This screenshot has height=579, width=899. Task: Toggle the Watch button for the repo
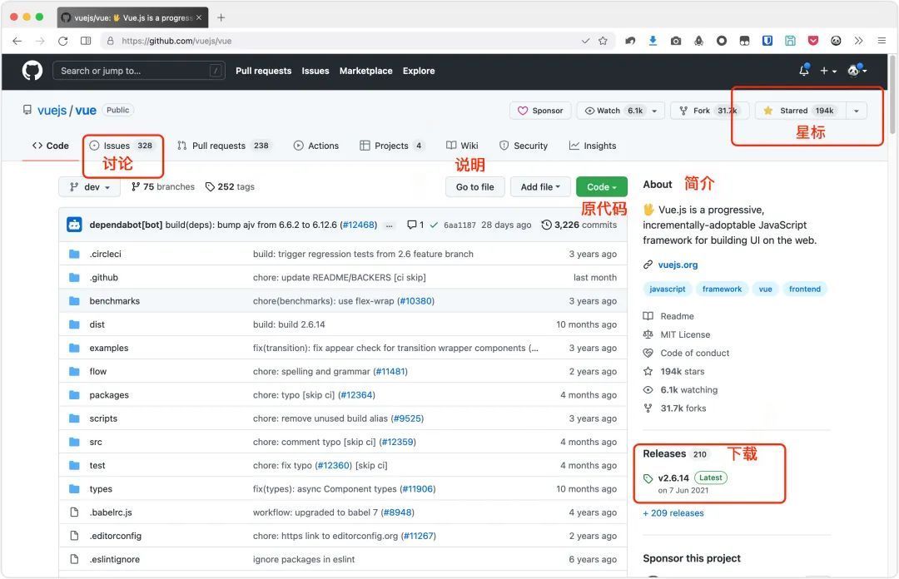(621, 111)
